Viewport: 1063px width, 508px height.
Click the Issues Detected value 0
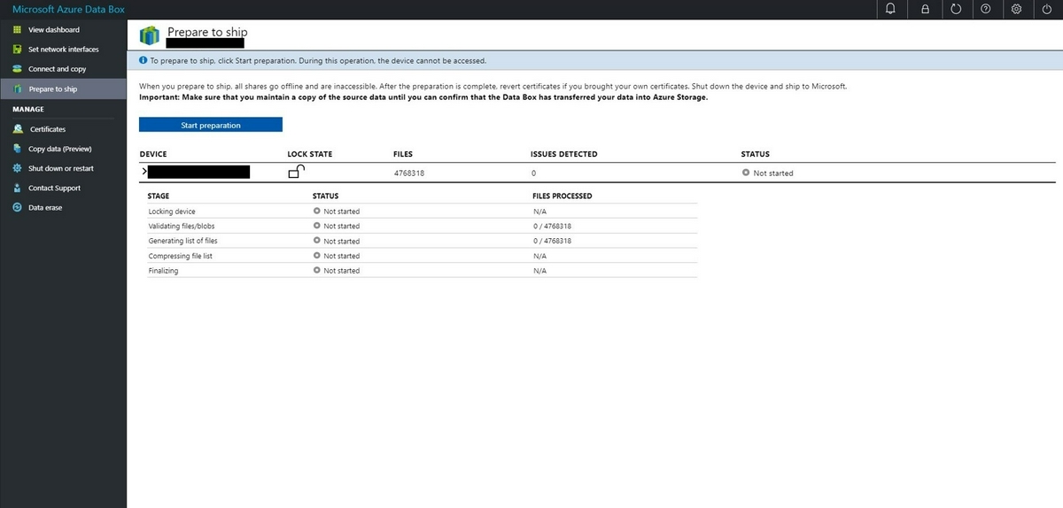click(x=533, y=173)
